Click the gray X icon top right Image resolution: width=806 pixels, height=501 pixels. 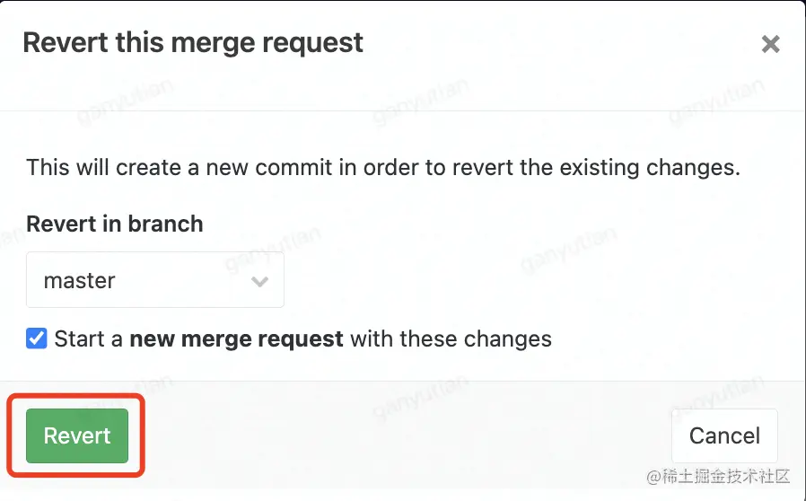pos(770,44)
